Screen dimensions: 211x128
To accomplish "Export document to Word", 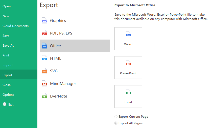I will tap(128, 39).
